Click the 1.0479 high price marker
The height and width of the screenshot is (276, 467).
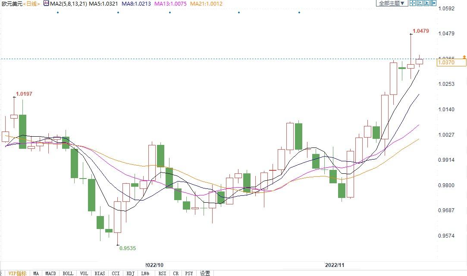(420, 31)
